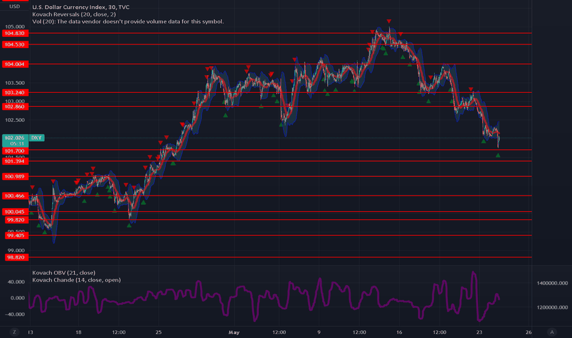Select the 99.405 price level label
Screen dimensions: 572x338
coord(17,236)
